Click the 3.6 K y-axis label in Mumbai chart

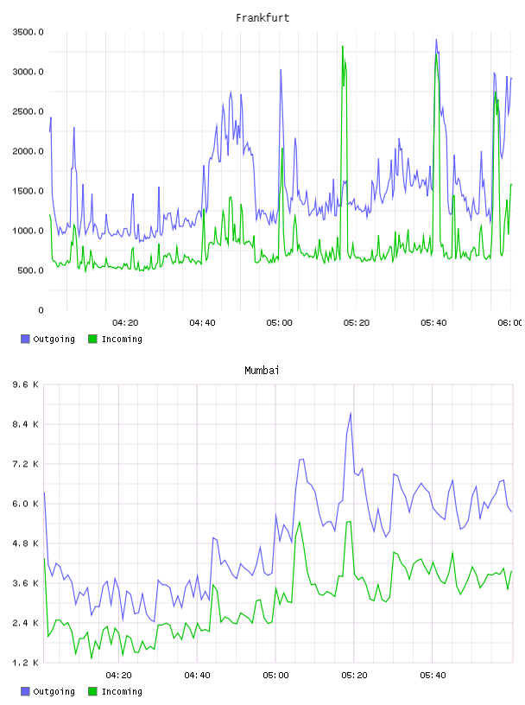pyautogui.click(x=26, y=583)
